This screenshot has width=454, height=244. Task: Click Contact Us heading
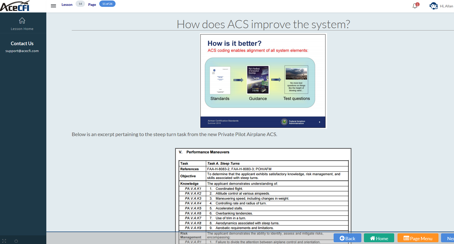tap(22, 43)
